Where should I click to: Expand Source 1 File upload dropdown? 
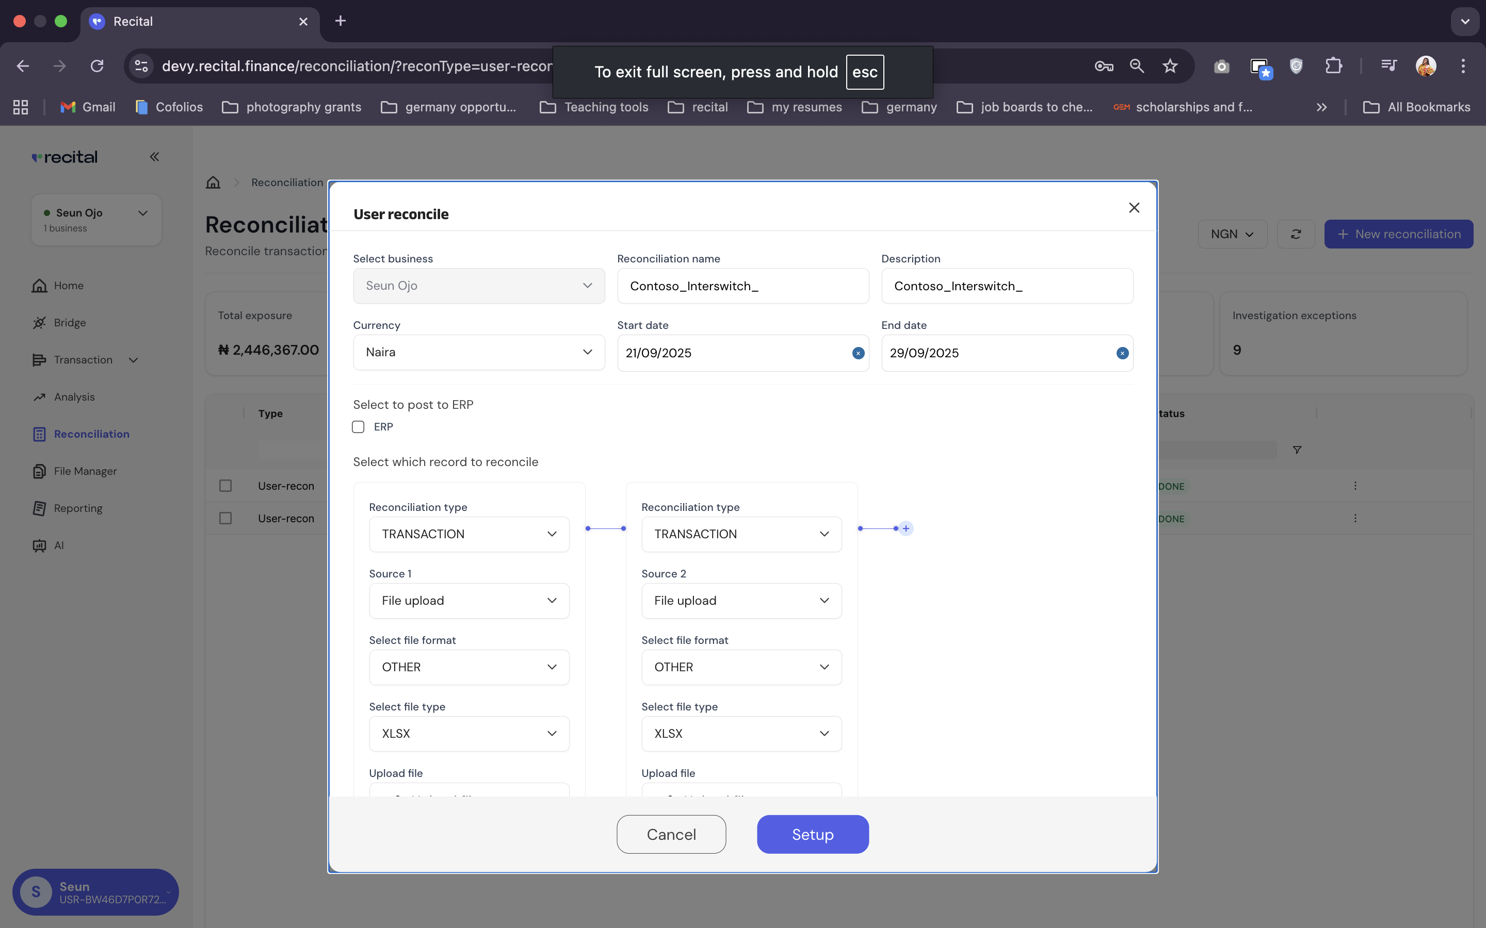tap(469, 600)
